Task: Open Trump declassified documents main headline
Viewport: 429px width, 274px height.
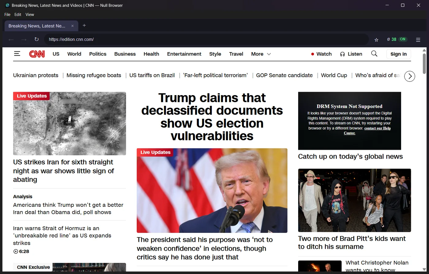Action: [212, 117]
